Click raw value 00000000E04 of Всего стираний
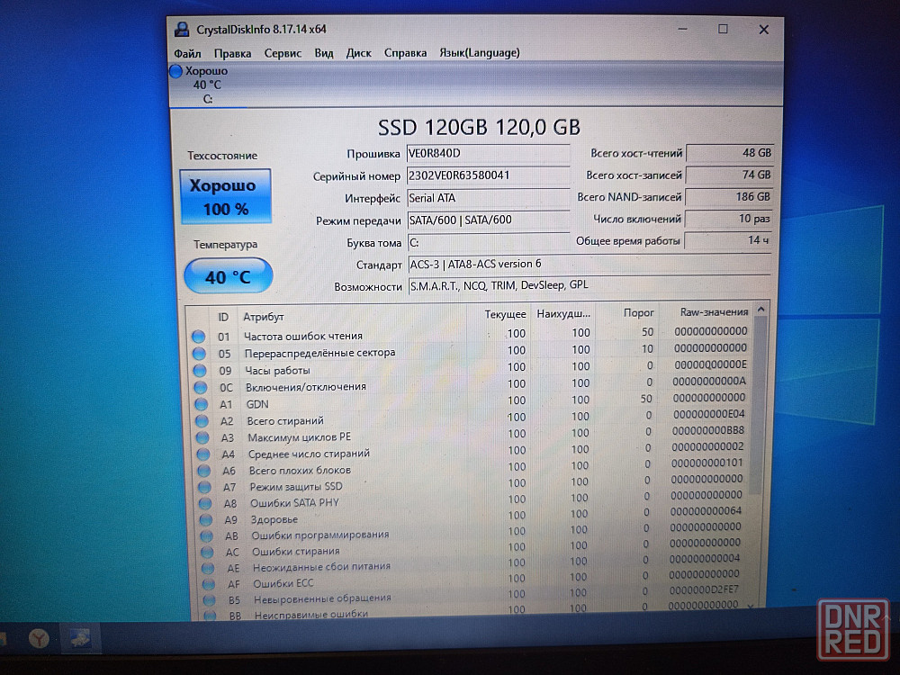 coord(709,414)
